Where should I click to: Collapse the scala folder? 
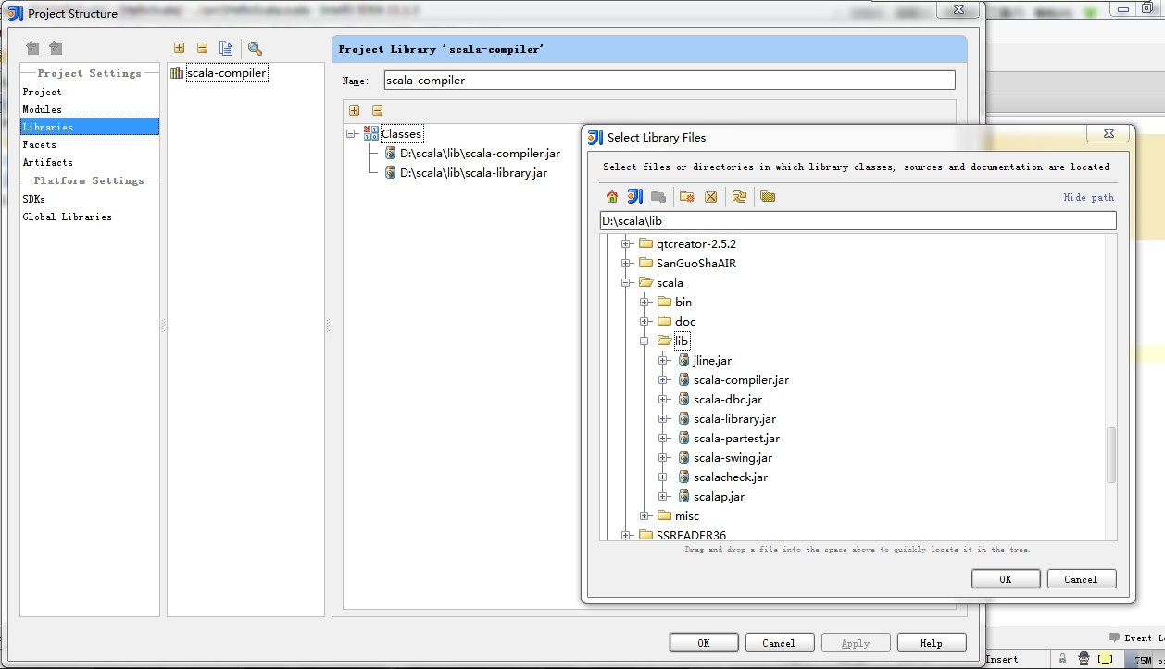pos(626,283)
